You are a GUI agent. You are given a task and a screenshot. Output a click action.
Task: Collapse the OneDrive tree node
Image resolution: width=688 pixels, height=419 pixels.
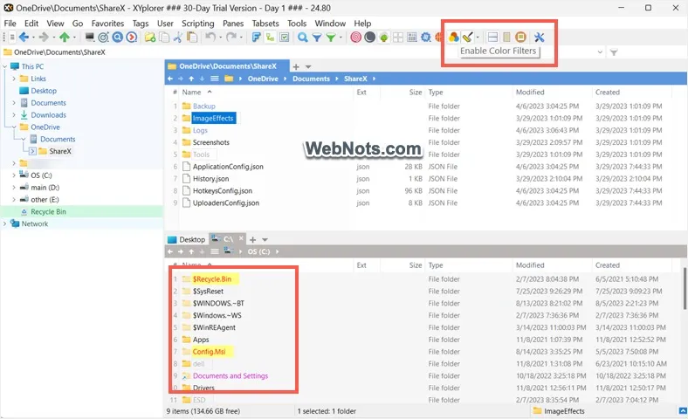click(x=14, y=127)
